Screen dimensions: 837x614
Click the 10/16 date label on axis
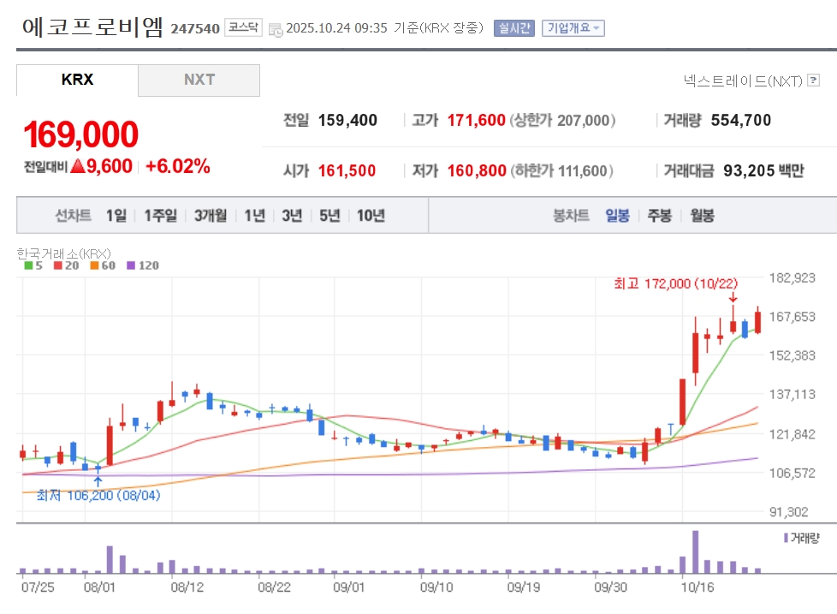(697, 587)
